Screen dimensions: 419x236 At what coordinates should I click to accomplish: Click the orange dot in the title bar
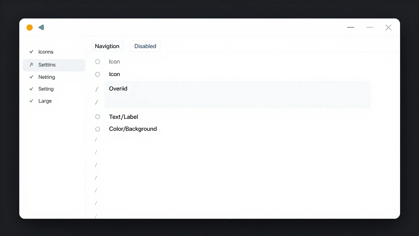(x=29, y=28)
